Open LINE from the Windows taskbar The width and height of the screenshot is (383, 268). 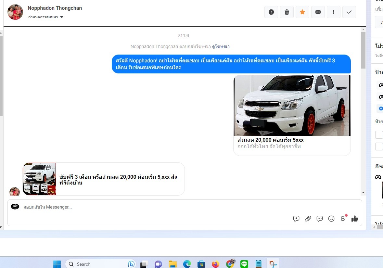[x=244, y=264]
